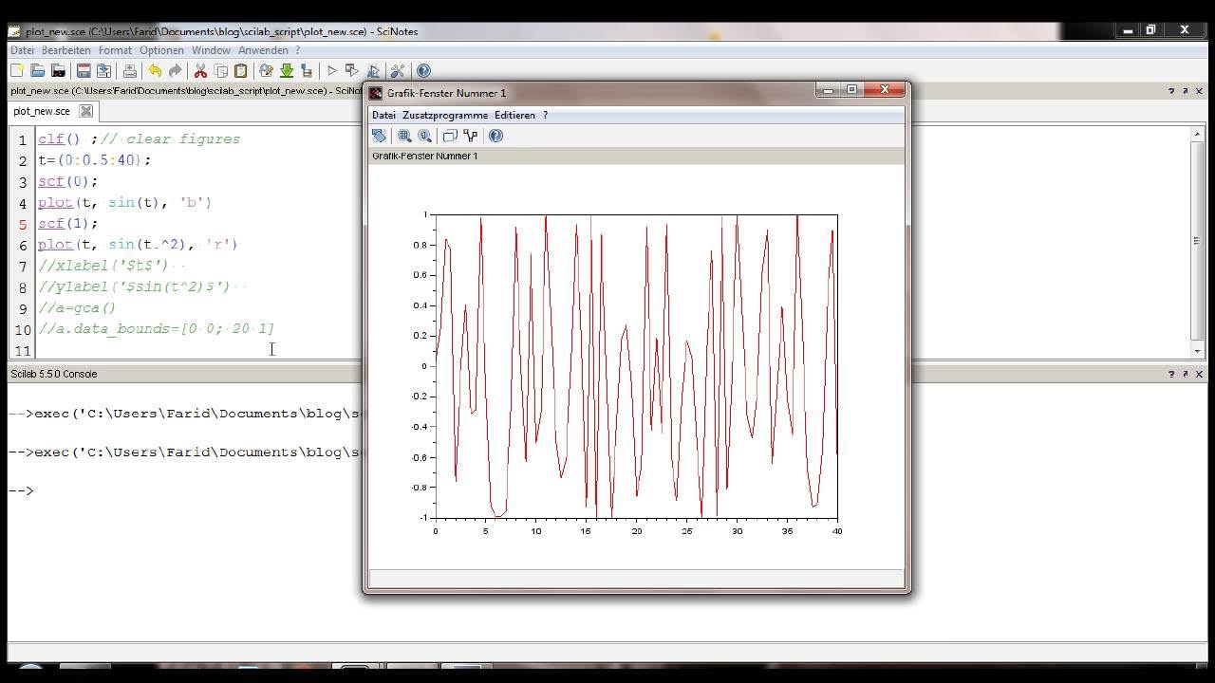The height and width of the screenshot is (683, 1215).
Task: Click code line 't=(0:0.5:40);'
Action: [95, 159]
